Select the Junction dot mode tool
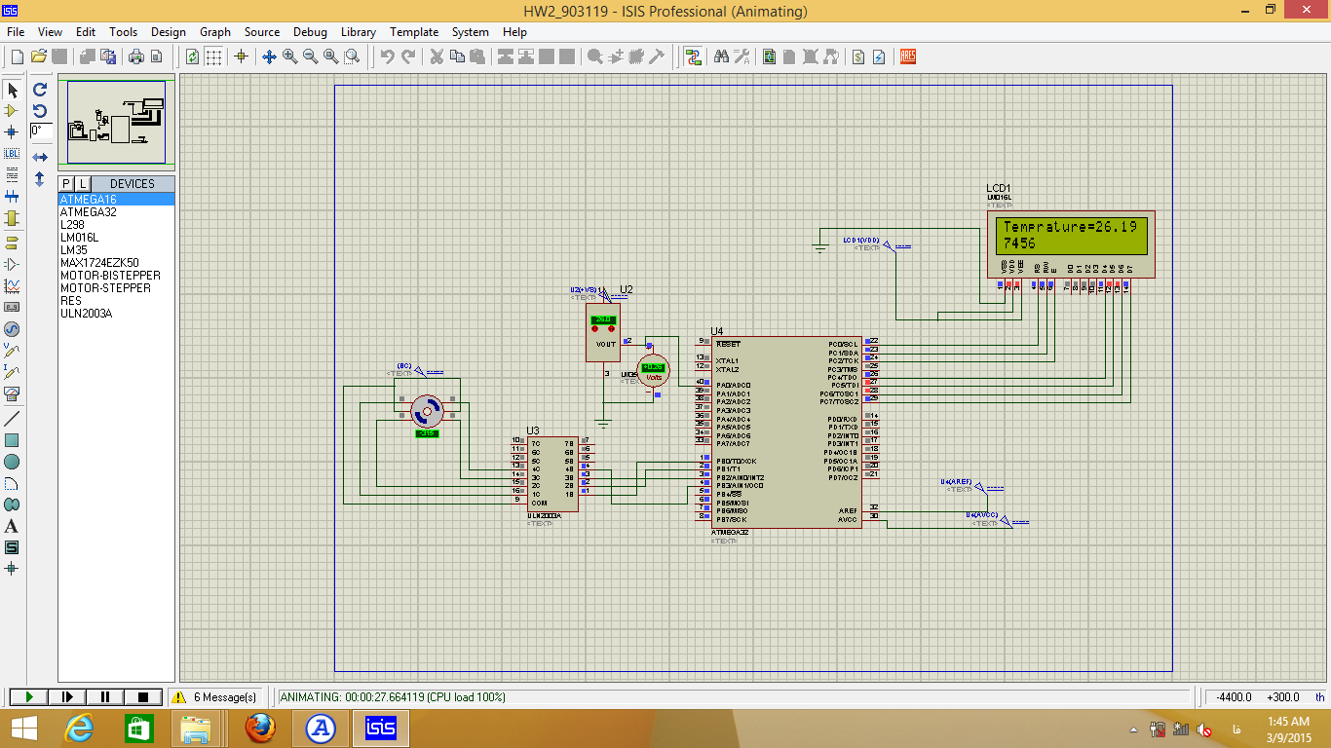This screenshot has height=748, width=1331. coord(12,131)
